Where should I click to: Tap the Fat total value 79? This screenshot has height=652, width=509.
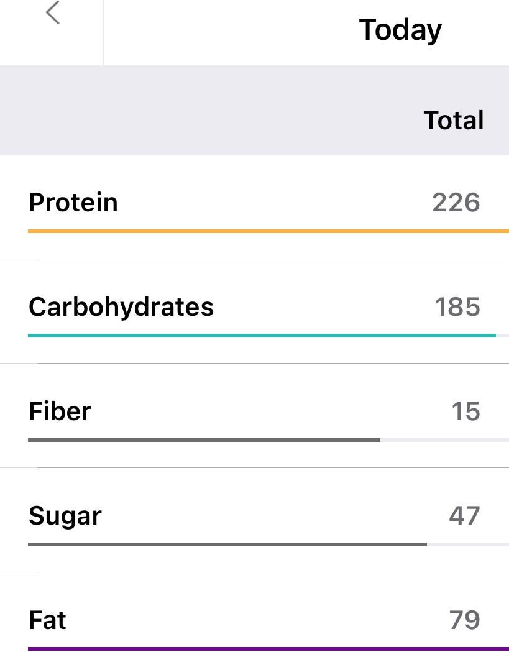pos(464,620)
